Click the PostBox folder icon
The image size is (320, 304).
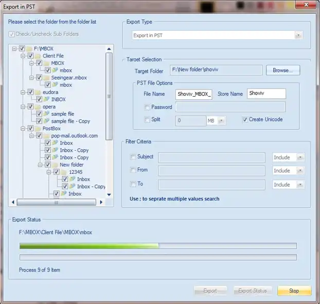pos(38,129)
